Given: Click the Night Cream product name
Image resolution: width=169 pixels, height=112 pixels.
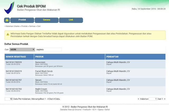Looking at the screenshot, I should click(41, 89).
